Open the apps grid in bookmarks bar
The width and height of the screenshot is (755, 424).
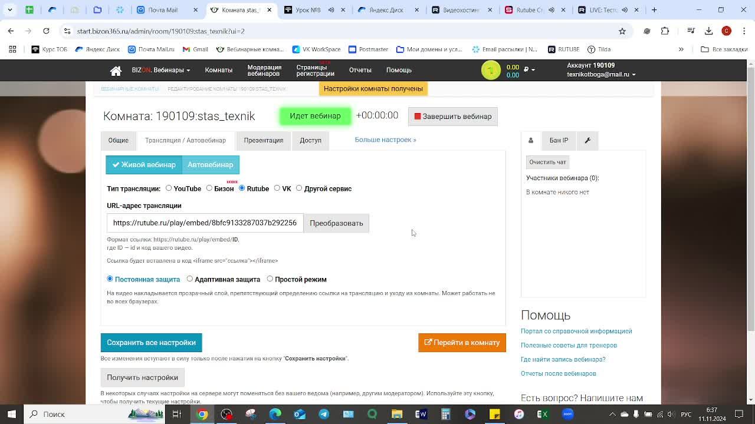[12, 49]
